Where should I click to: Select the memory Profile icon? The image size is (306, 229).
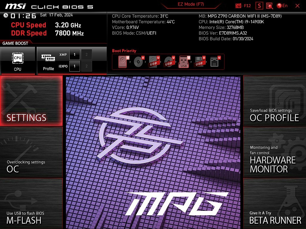pos(48,62)
